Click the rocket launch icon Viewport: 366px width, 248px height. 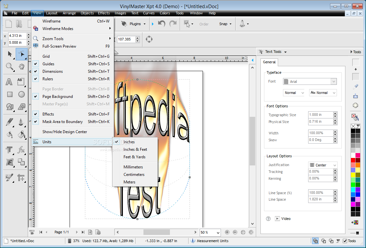(x=242, y=23)
